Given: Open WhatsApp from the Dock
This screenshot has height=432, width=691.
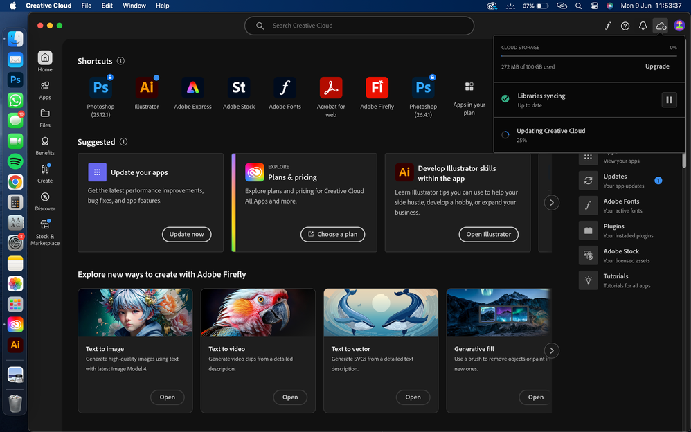Looking at the screenshot, I should point(15,100).
